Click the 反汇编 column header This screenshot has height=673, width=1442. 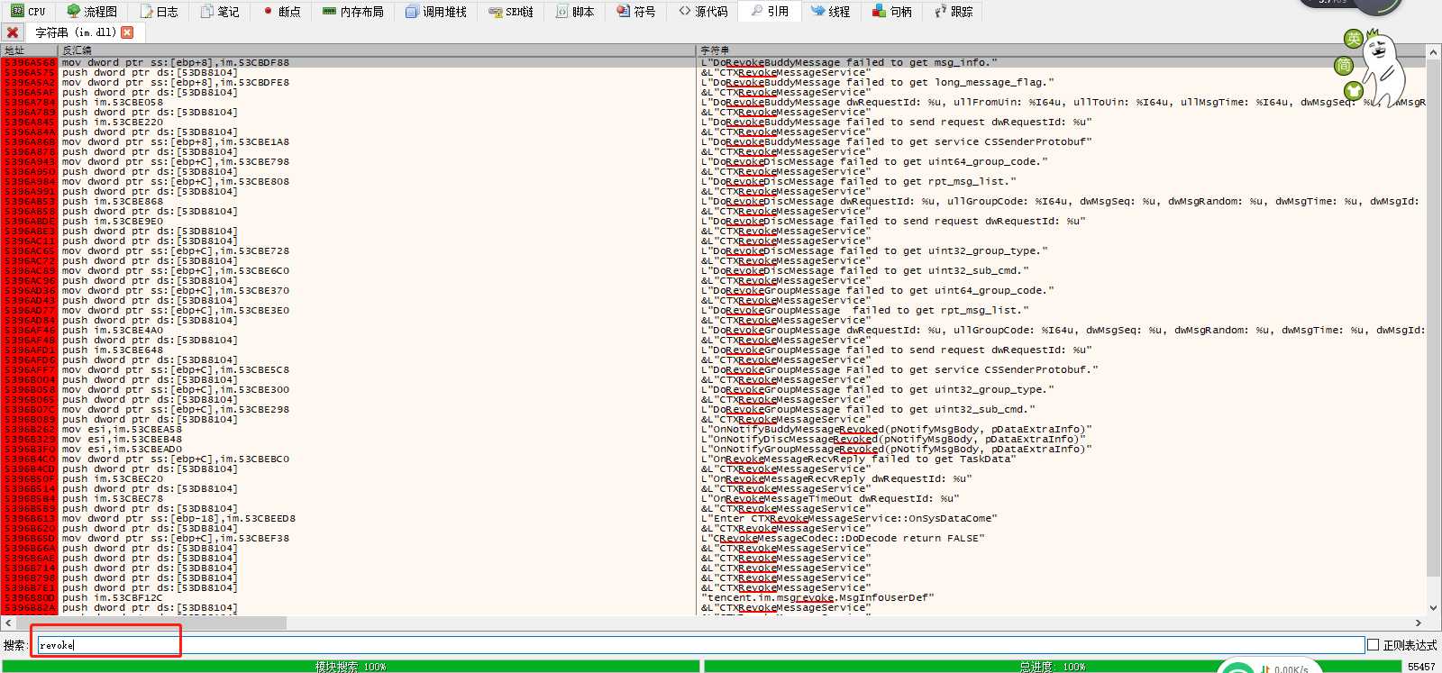[x=377, y=50]
